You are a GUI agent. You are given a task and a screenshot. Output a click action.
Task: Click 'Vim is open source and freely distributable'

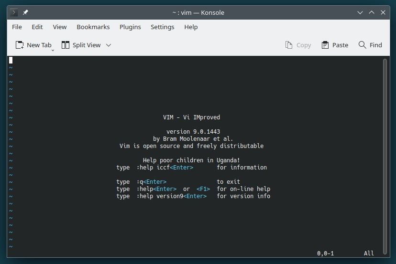[191, 146]
